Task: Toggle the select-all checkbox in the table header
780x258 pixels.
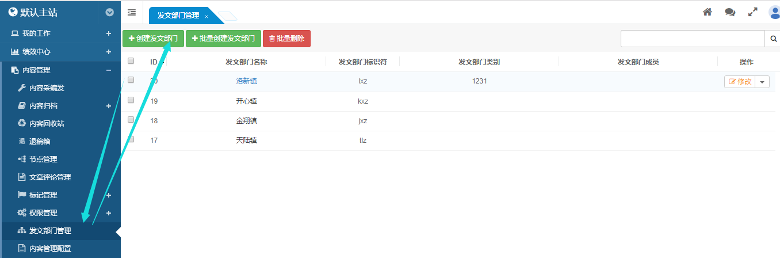Action: (131, 61)
